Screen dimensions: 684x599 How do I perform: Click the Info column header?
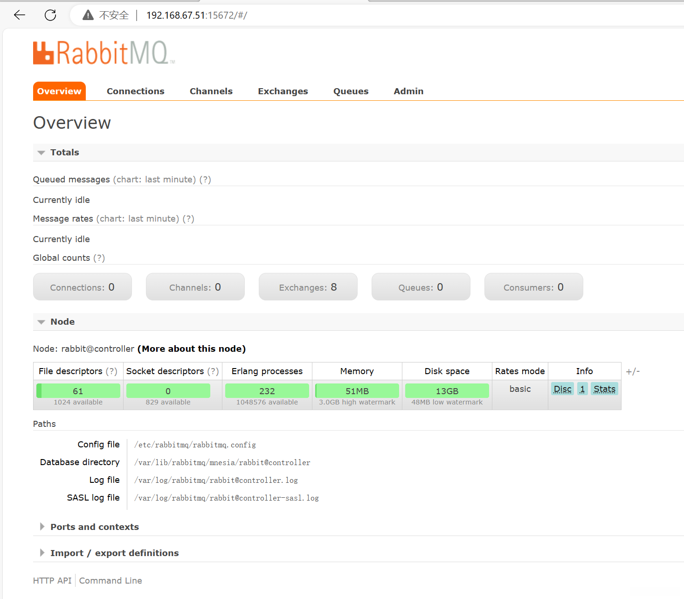click(x=585, y=371)
